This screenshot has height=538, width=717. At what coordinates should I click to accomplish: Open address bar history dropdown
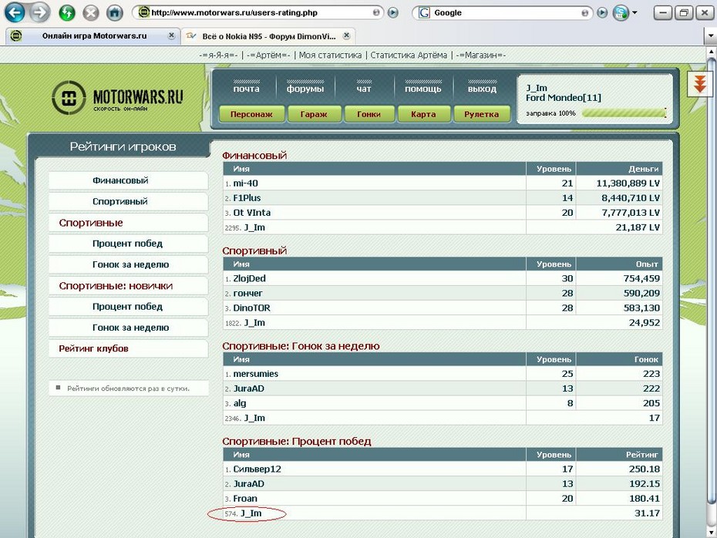pos(376,13)
